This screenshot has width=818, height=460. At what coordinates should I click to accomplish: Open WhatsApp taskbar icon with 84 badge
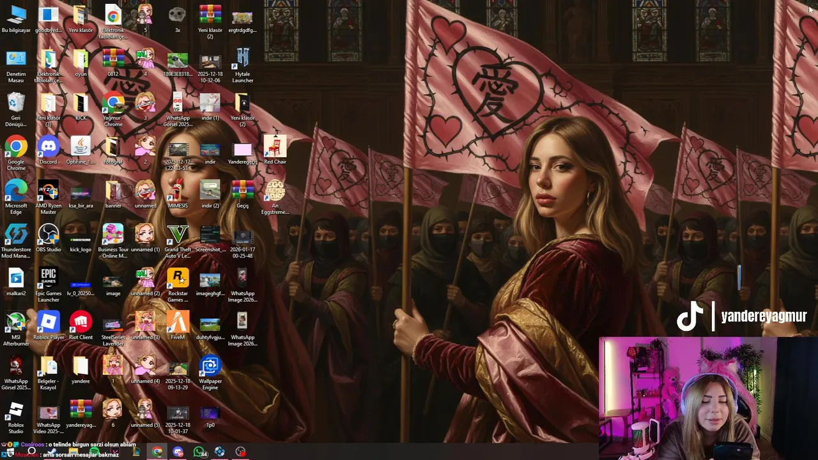[x=199, y=452]
